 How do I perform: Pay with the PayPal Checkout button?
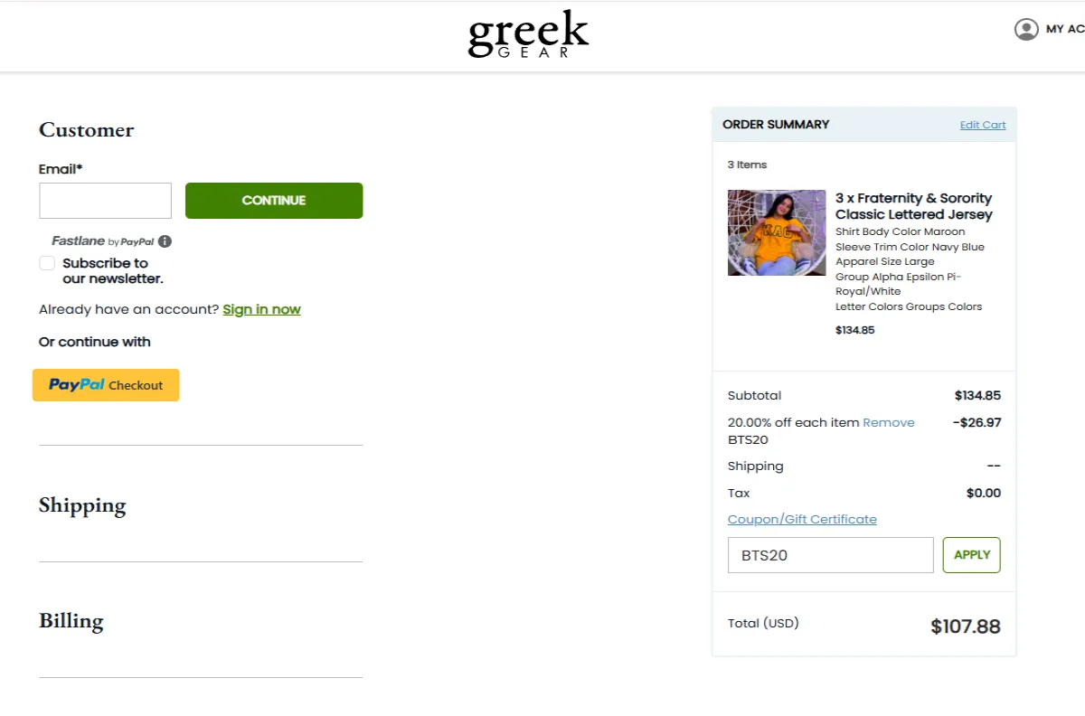pos(106,385)
